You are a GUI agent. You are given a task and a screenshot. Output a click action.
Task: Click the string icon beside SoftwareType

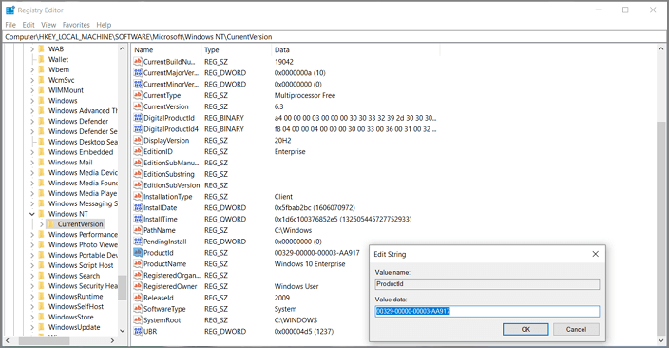point(138,309)
